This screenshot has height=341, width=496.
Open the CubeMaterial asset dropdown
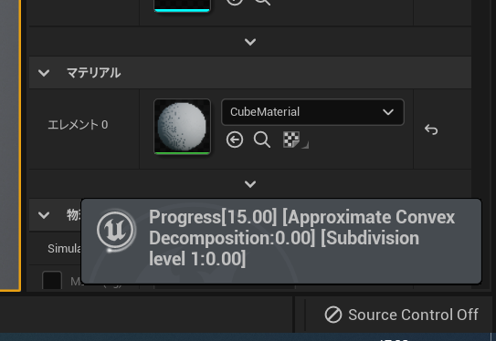pyautogui.click(x=312, y=112)
